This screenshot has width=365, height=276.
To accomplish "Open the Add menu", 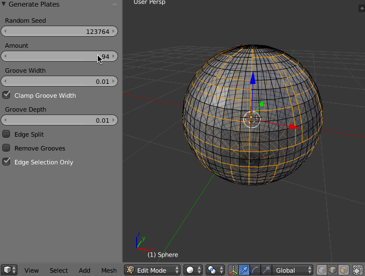I will 84,270.
